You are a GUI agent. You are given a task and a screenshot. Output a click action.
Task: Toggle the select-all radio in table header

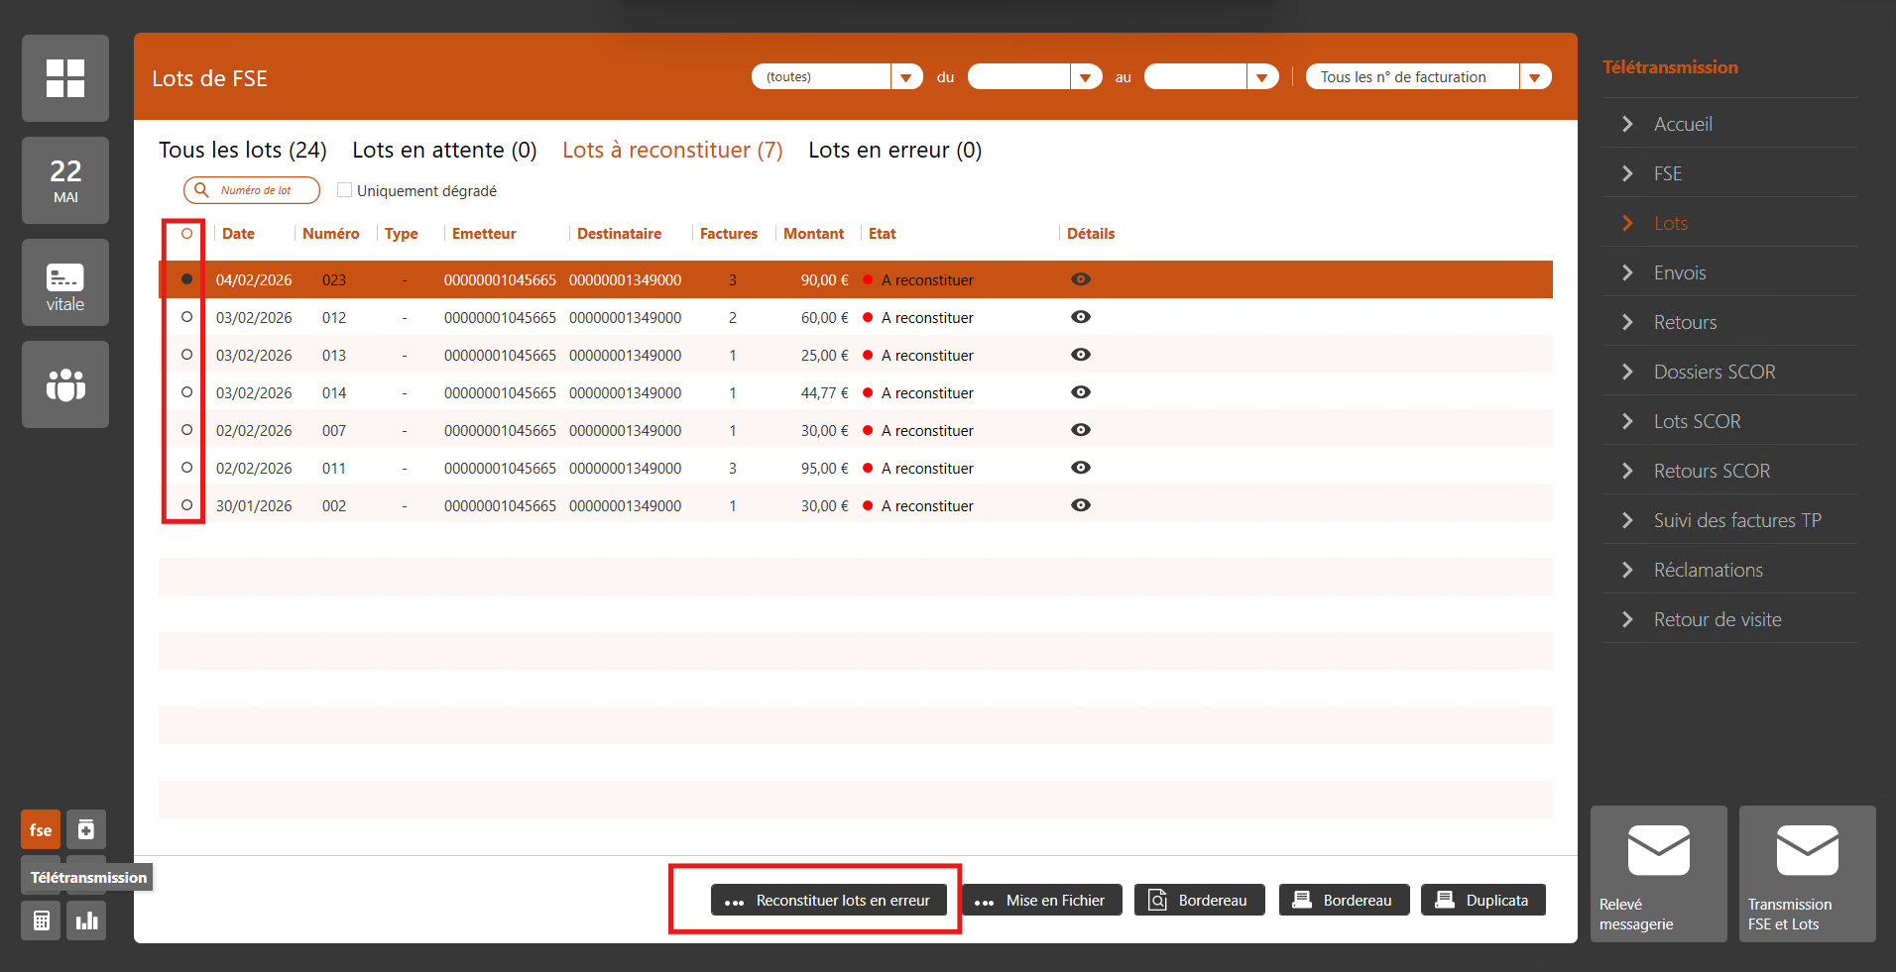(186, 234)
